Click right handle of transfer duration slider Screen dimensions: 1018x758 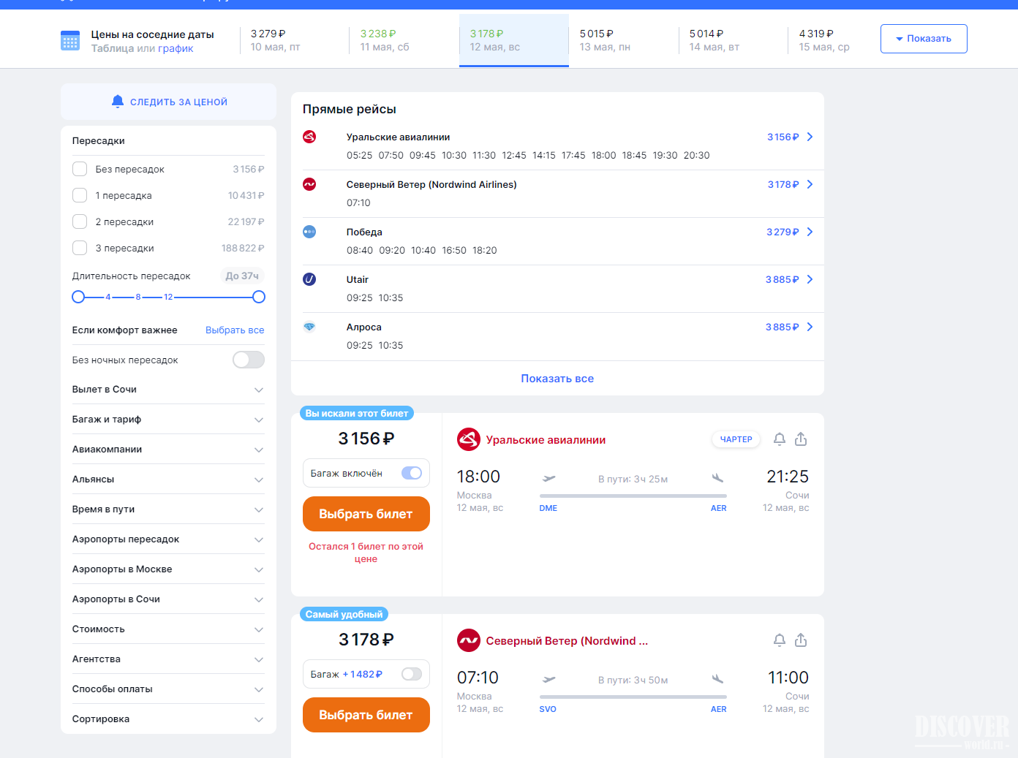258,297
